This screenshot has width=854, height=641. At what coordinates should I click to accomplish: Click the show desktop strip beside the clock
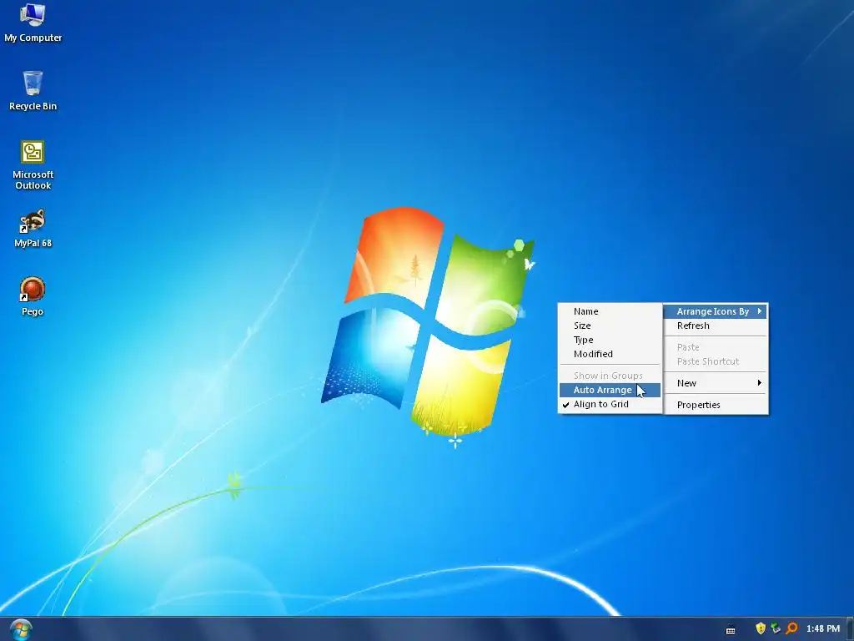point(850,629)
